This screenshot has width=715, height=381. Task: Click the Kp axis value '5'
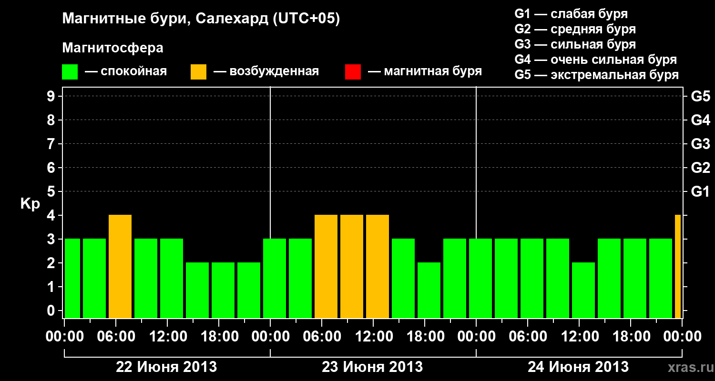click(51, 191)
